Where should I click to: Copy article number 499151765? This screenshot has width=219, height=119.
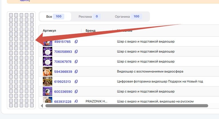[76, 42]
